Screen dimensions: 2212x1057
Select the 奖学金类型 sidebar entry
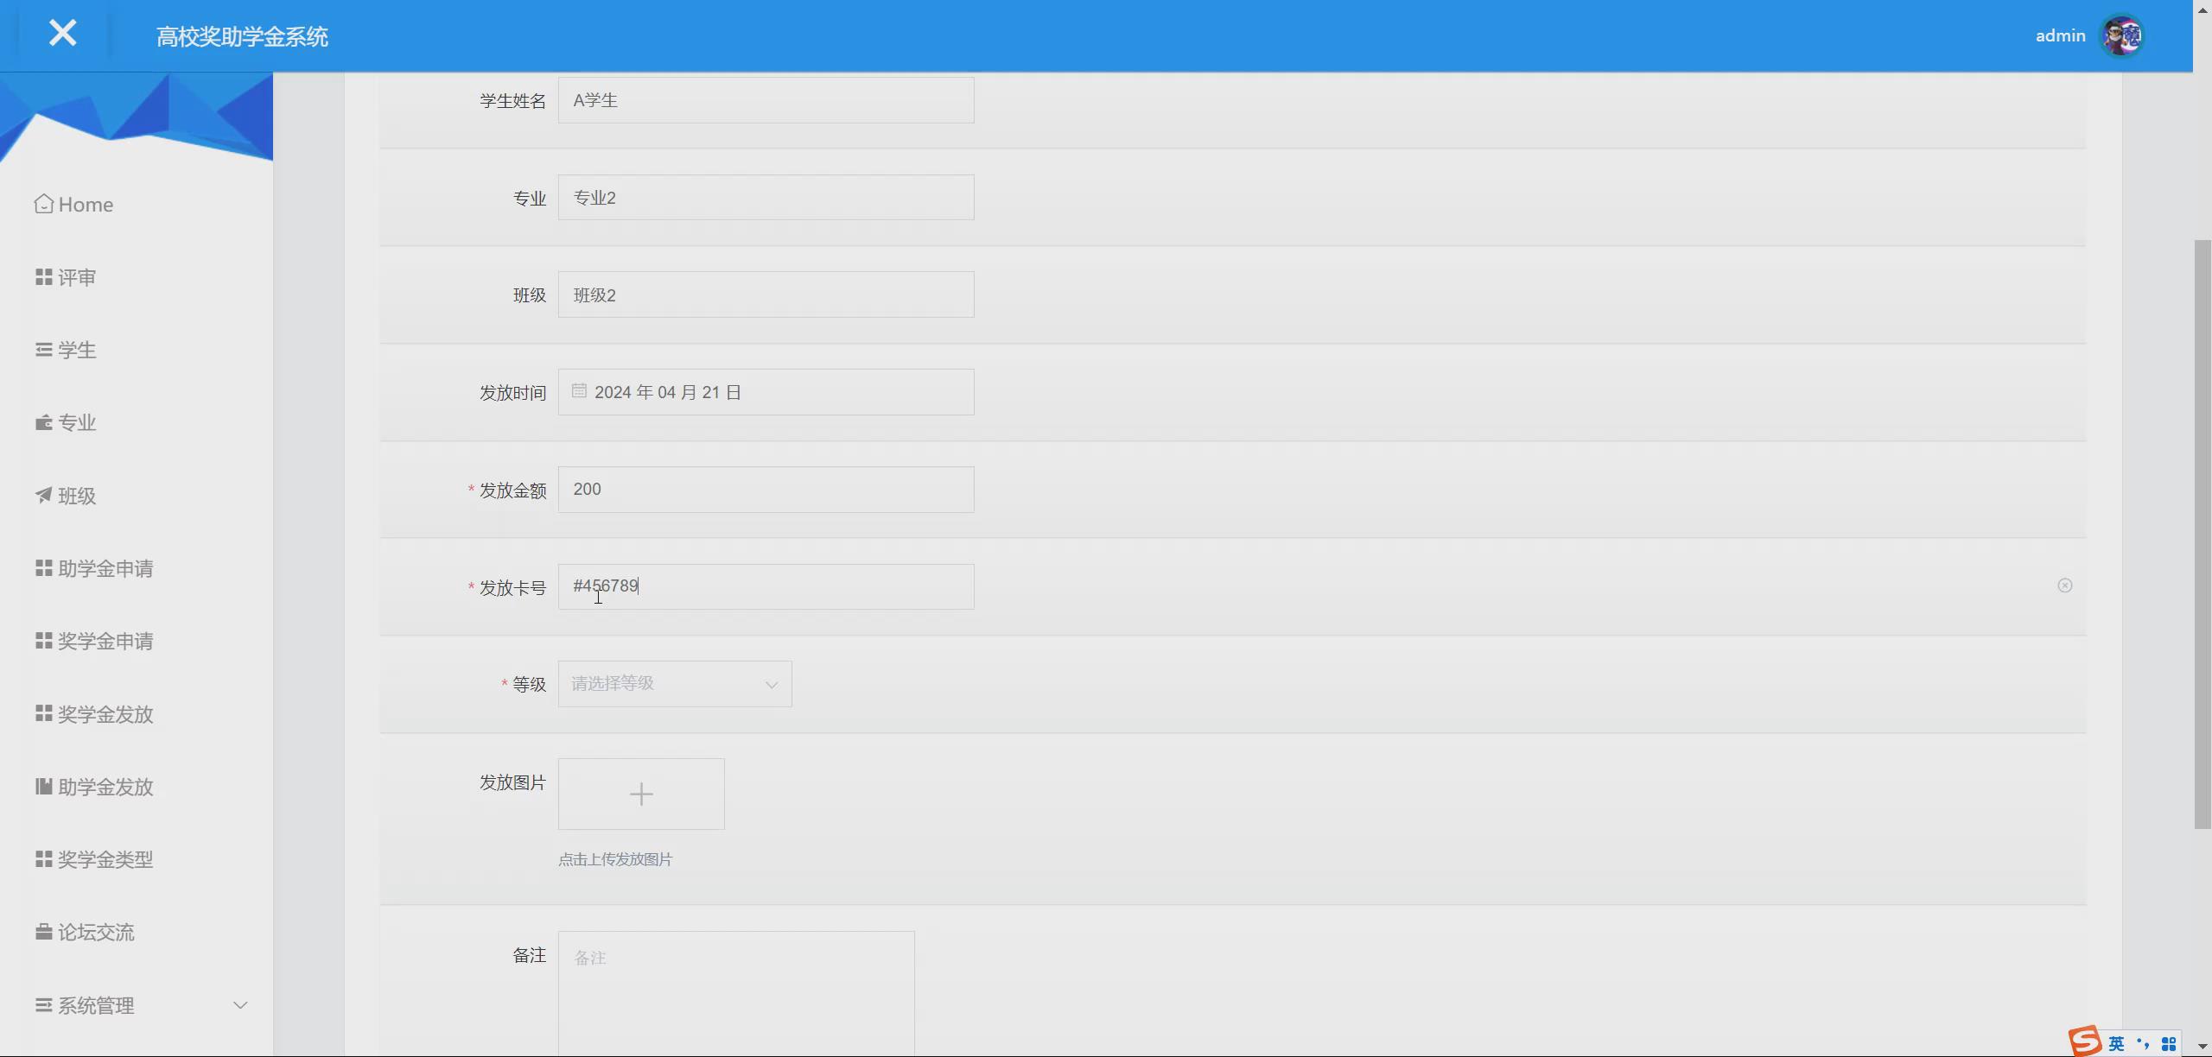[105, 859]
